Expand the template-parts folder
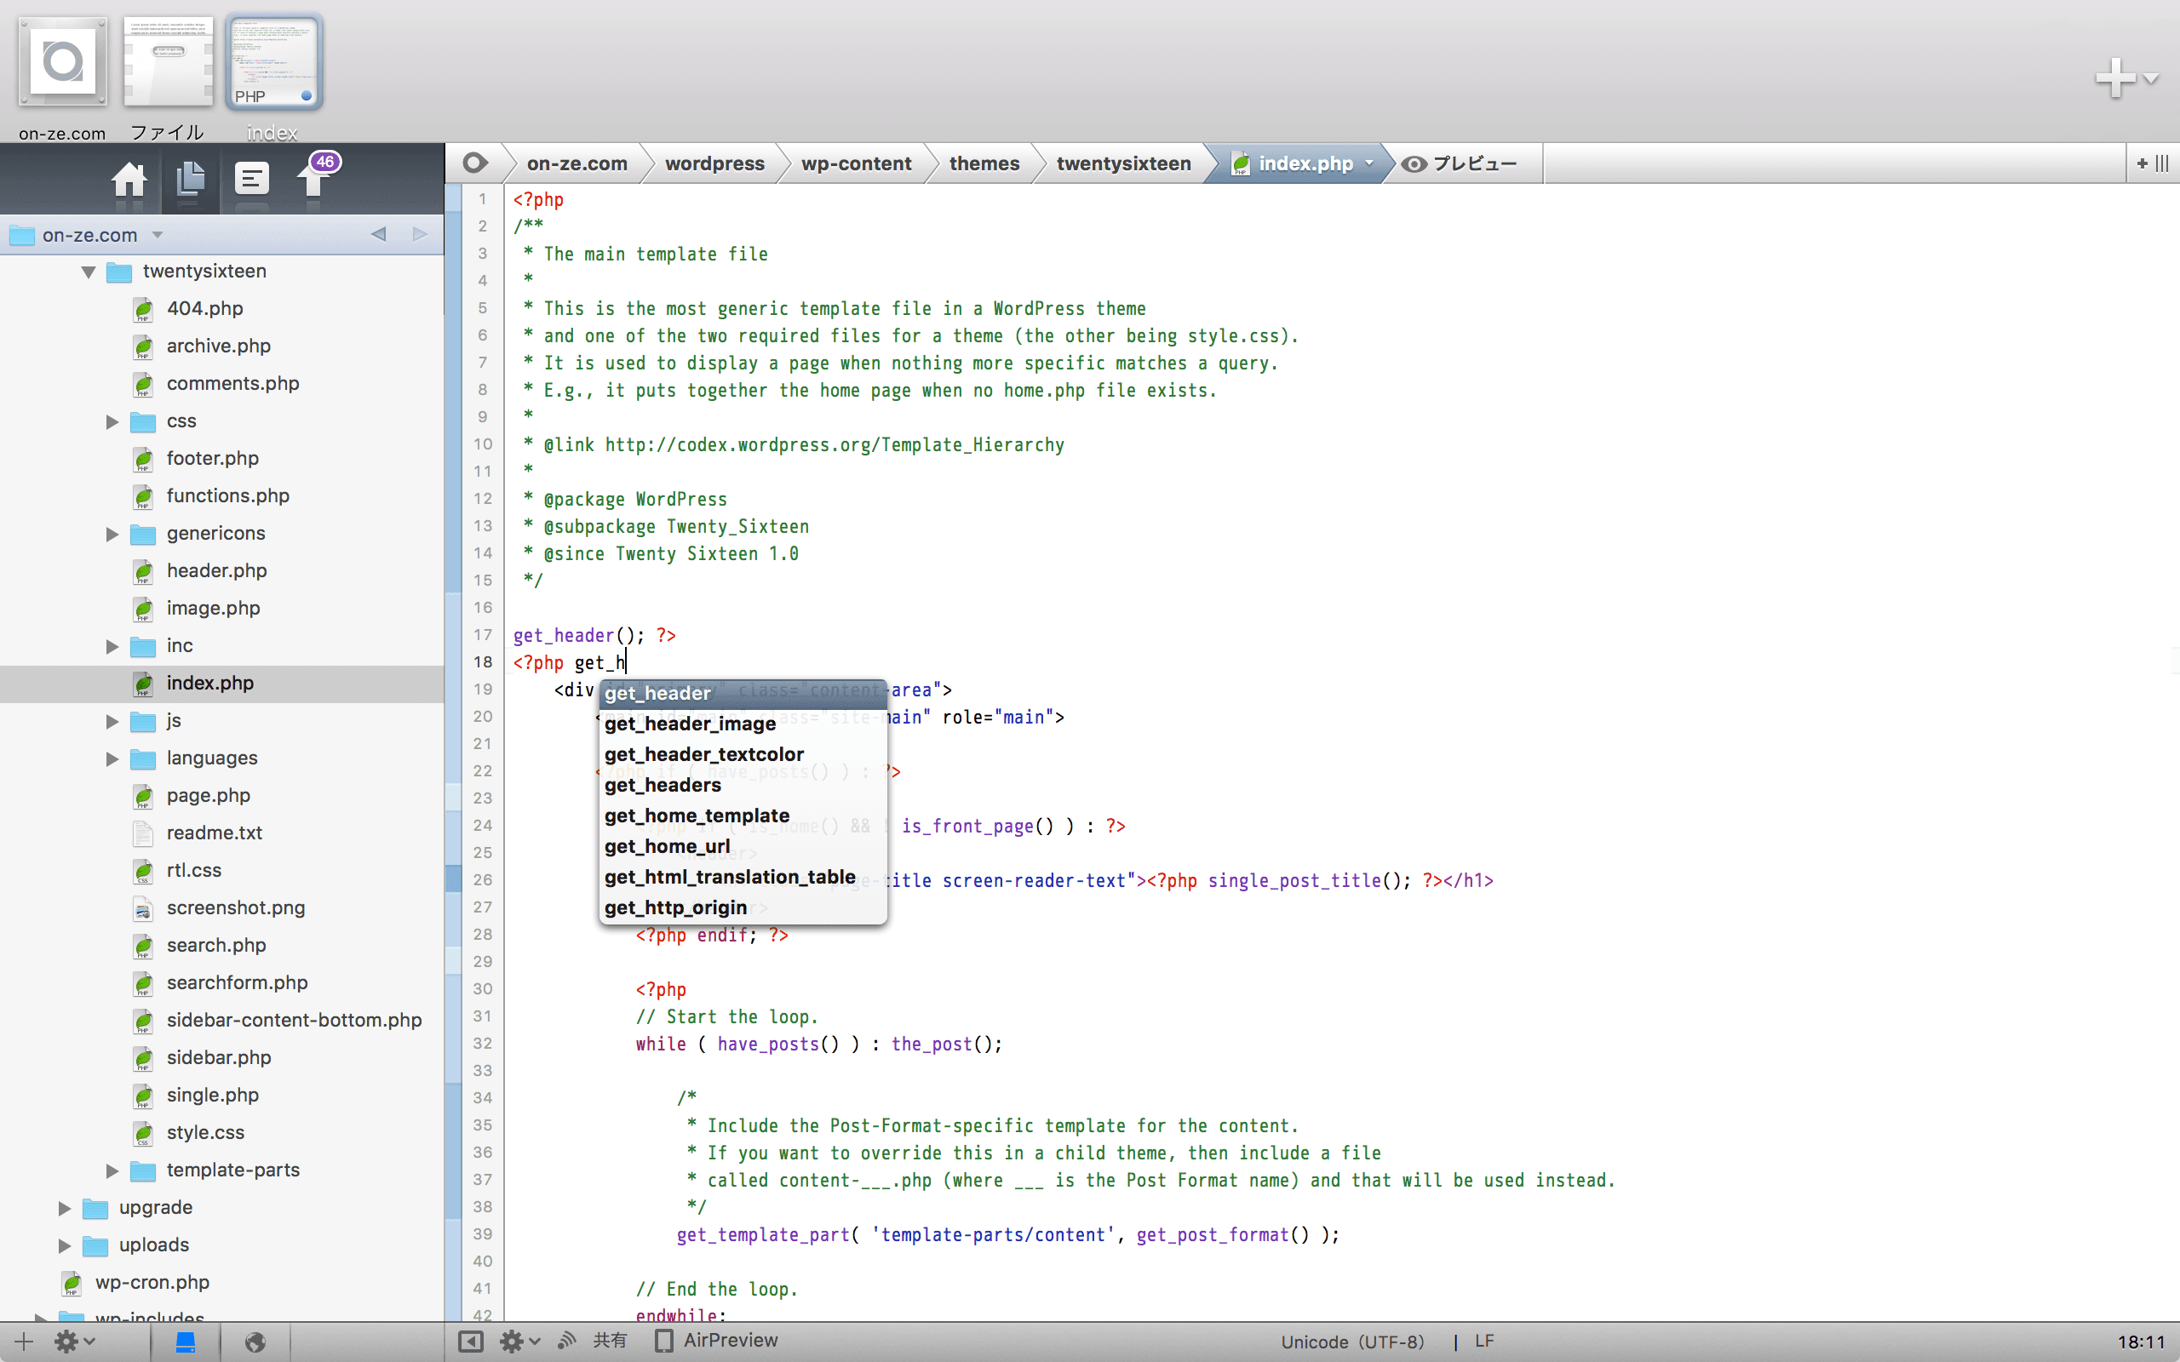Viewport: 2180px width, 1362px height. 112,1169
